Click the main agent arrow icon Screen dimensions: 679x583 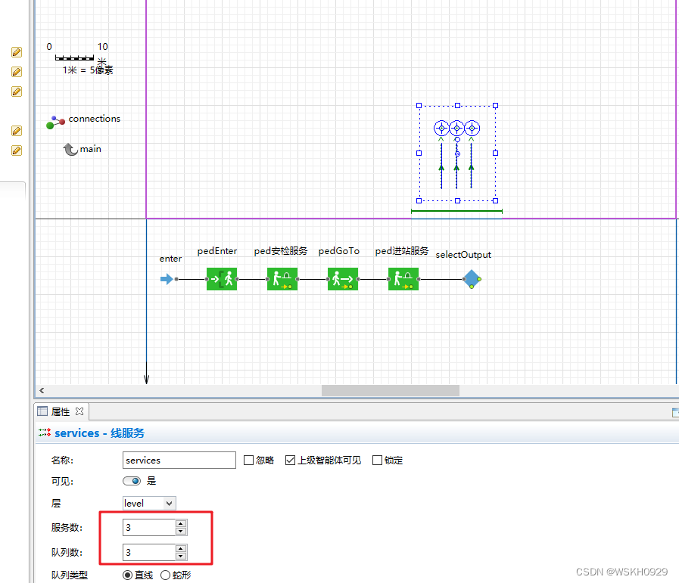pos(70,149)
